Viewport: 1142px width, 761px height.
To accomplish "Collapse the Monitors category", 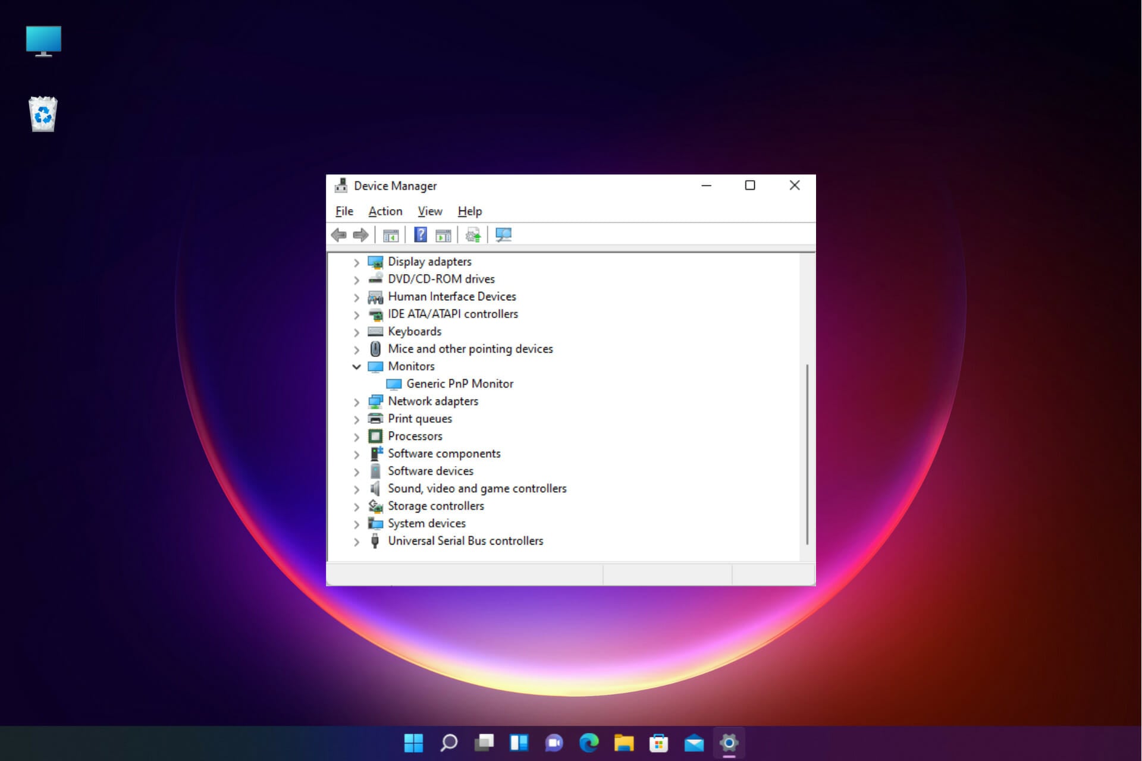I will [356, 367].
